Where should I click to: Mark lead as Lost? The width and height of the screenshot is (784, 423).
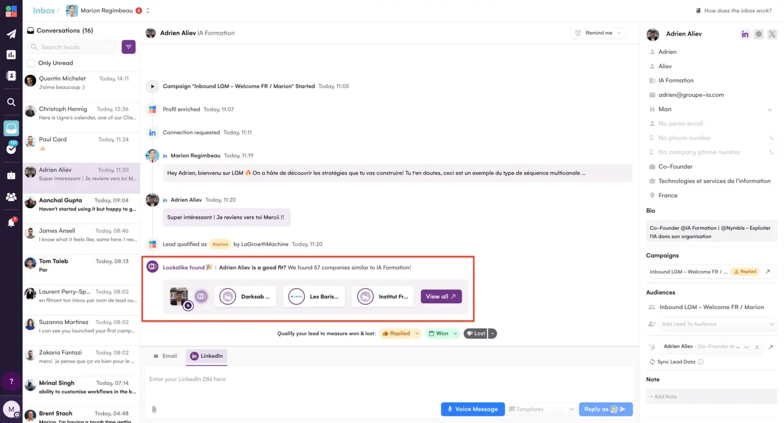(476, 334)
